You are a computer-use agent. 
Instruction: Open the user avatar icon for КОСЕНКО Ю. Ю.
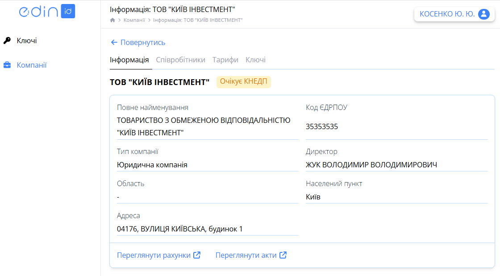pyautogui.click(x=483, y=14)
